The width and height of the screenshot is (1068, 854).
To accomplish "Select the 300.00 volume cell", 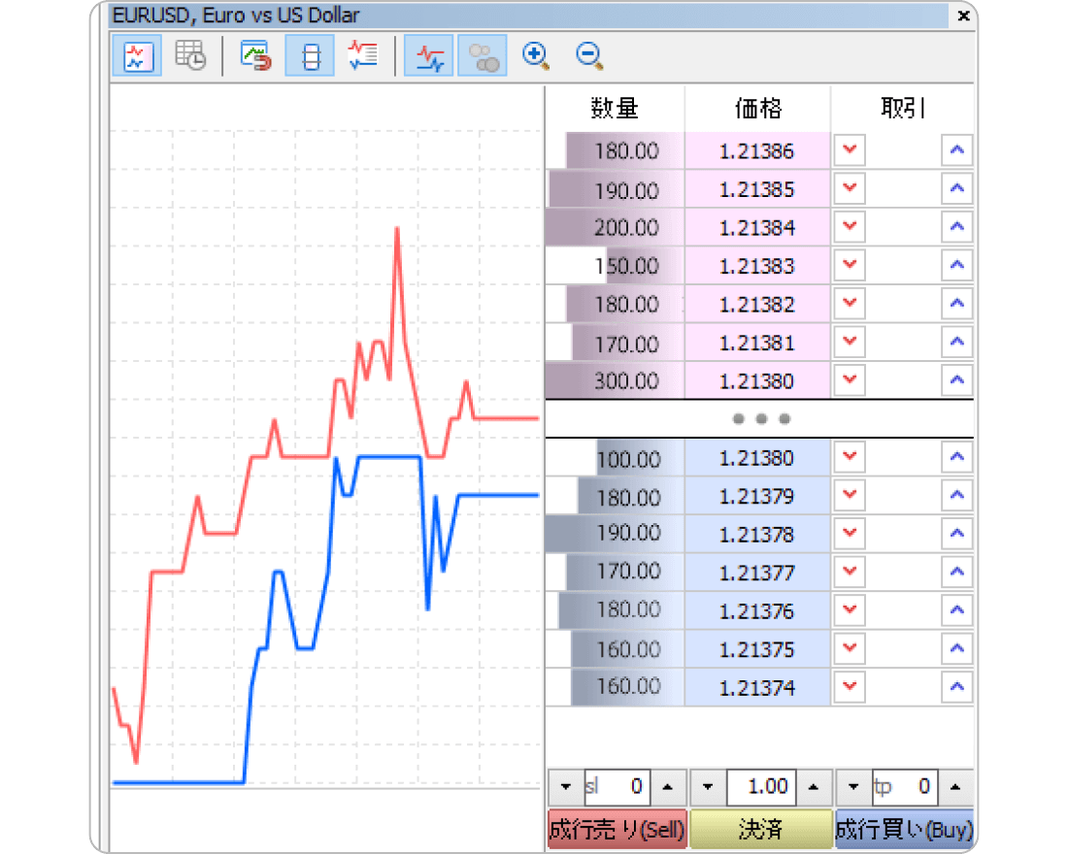I will (615, 380).
